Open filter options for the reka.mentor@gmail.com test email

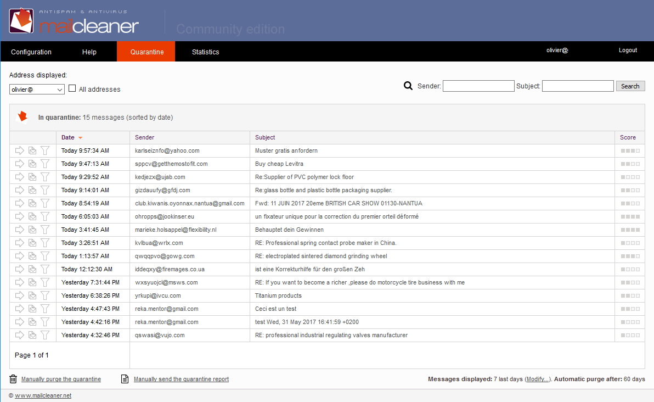click(x=44, y=322)
